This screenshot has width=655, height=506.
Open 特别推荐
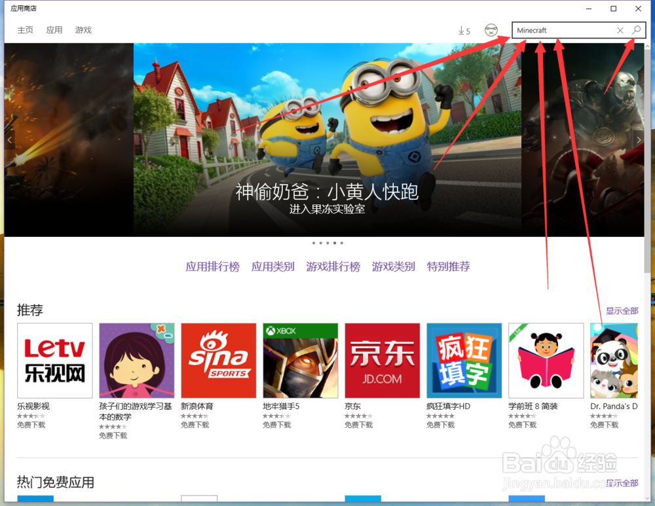click(448, 267)
